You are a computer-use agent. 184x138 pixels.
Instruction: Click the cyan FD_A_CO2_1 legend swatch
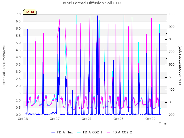79,133
